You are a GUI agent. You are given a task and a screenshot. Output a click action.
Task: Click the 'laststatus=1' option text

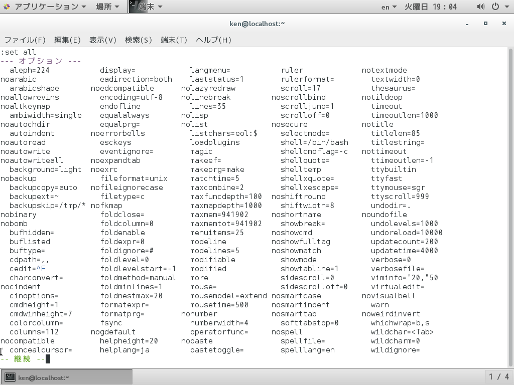pos(217,79)
